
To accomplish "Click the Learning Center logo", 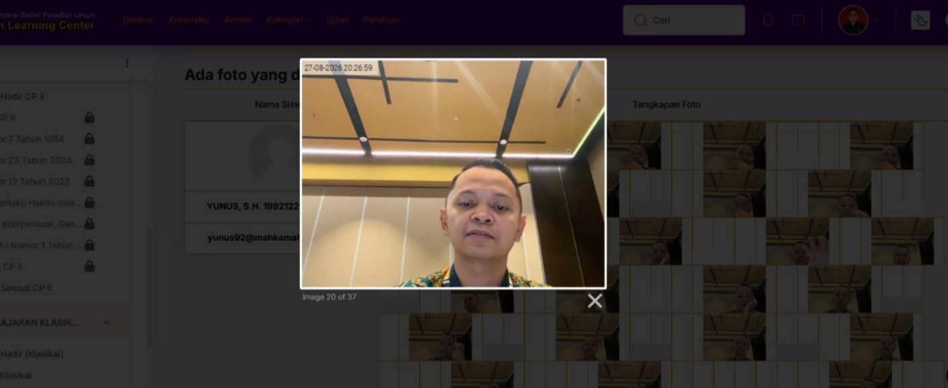I will click(x=47, y=21).
